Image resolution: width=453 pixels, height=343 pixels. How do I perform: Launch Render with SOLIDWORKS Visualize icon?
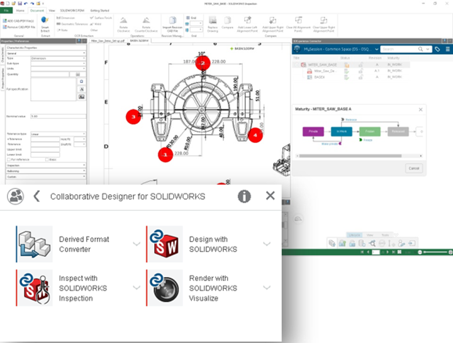point(165,288)
